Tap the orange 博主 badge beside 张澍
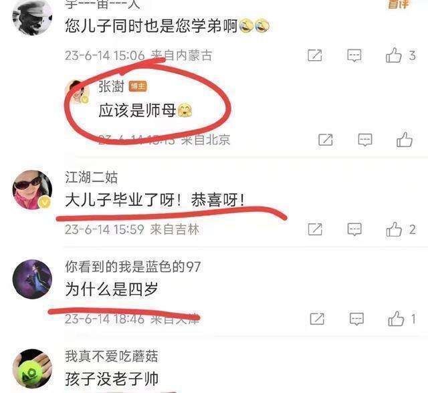This screenshot has width=428, height=393. point(138,86)
